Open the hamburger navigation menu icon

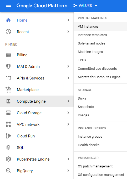[8, 5]
